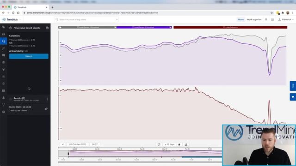The width and height of the screenshot is (296, 166).
Task: Open the browser extensions puzzle icon
Action: 283,13
